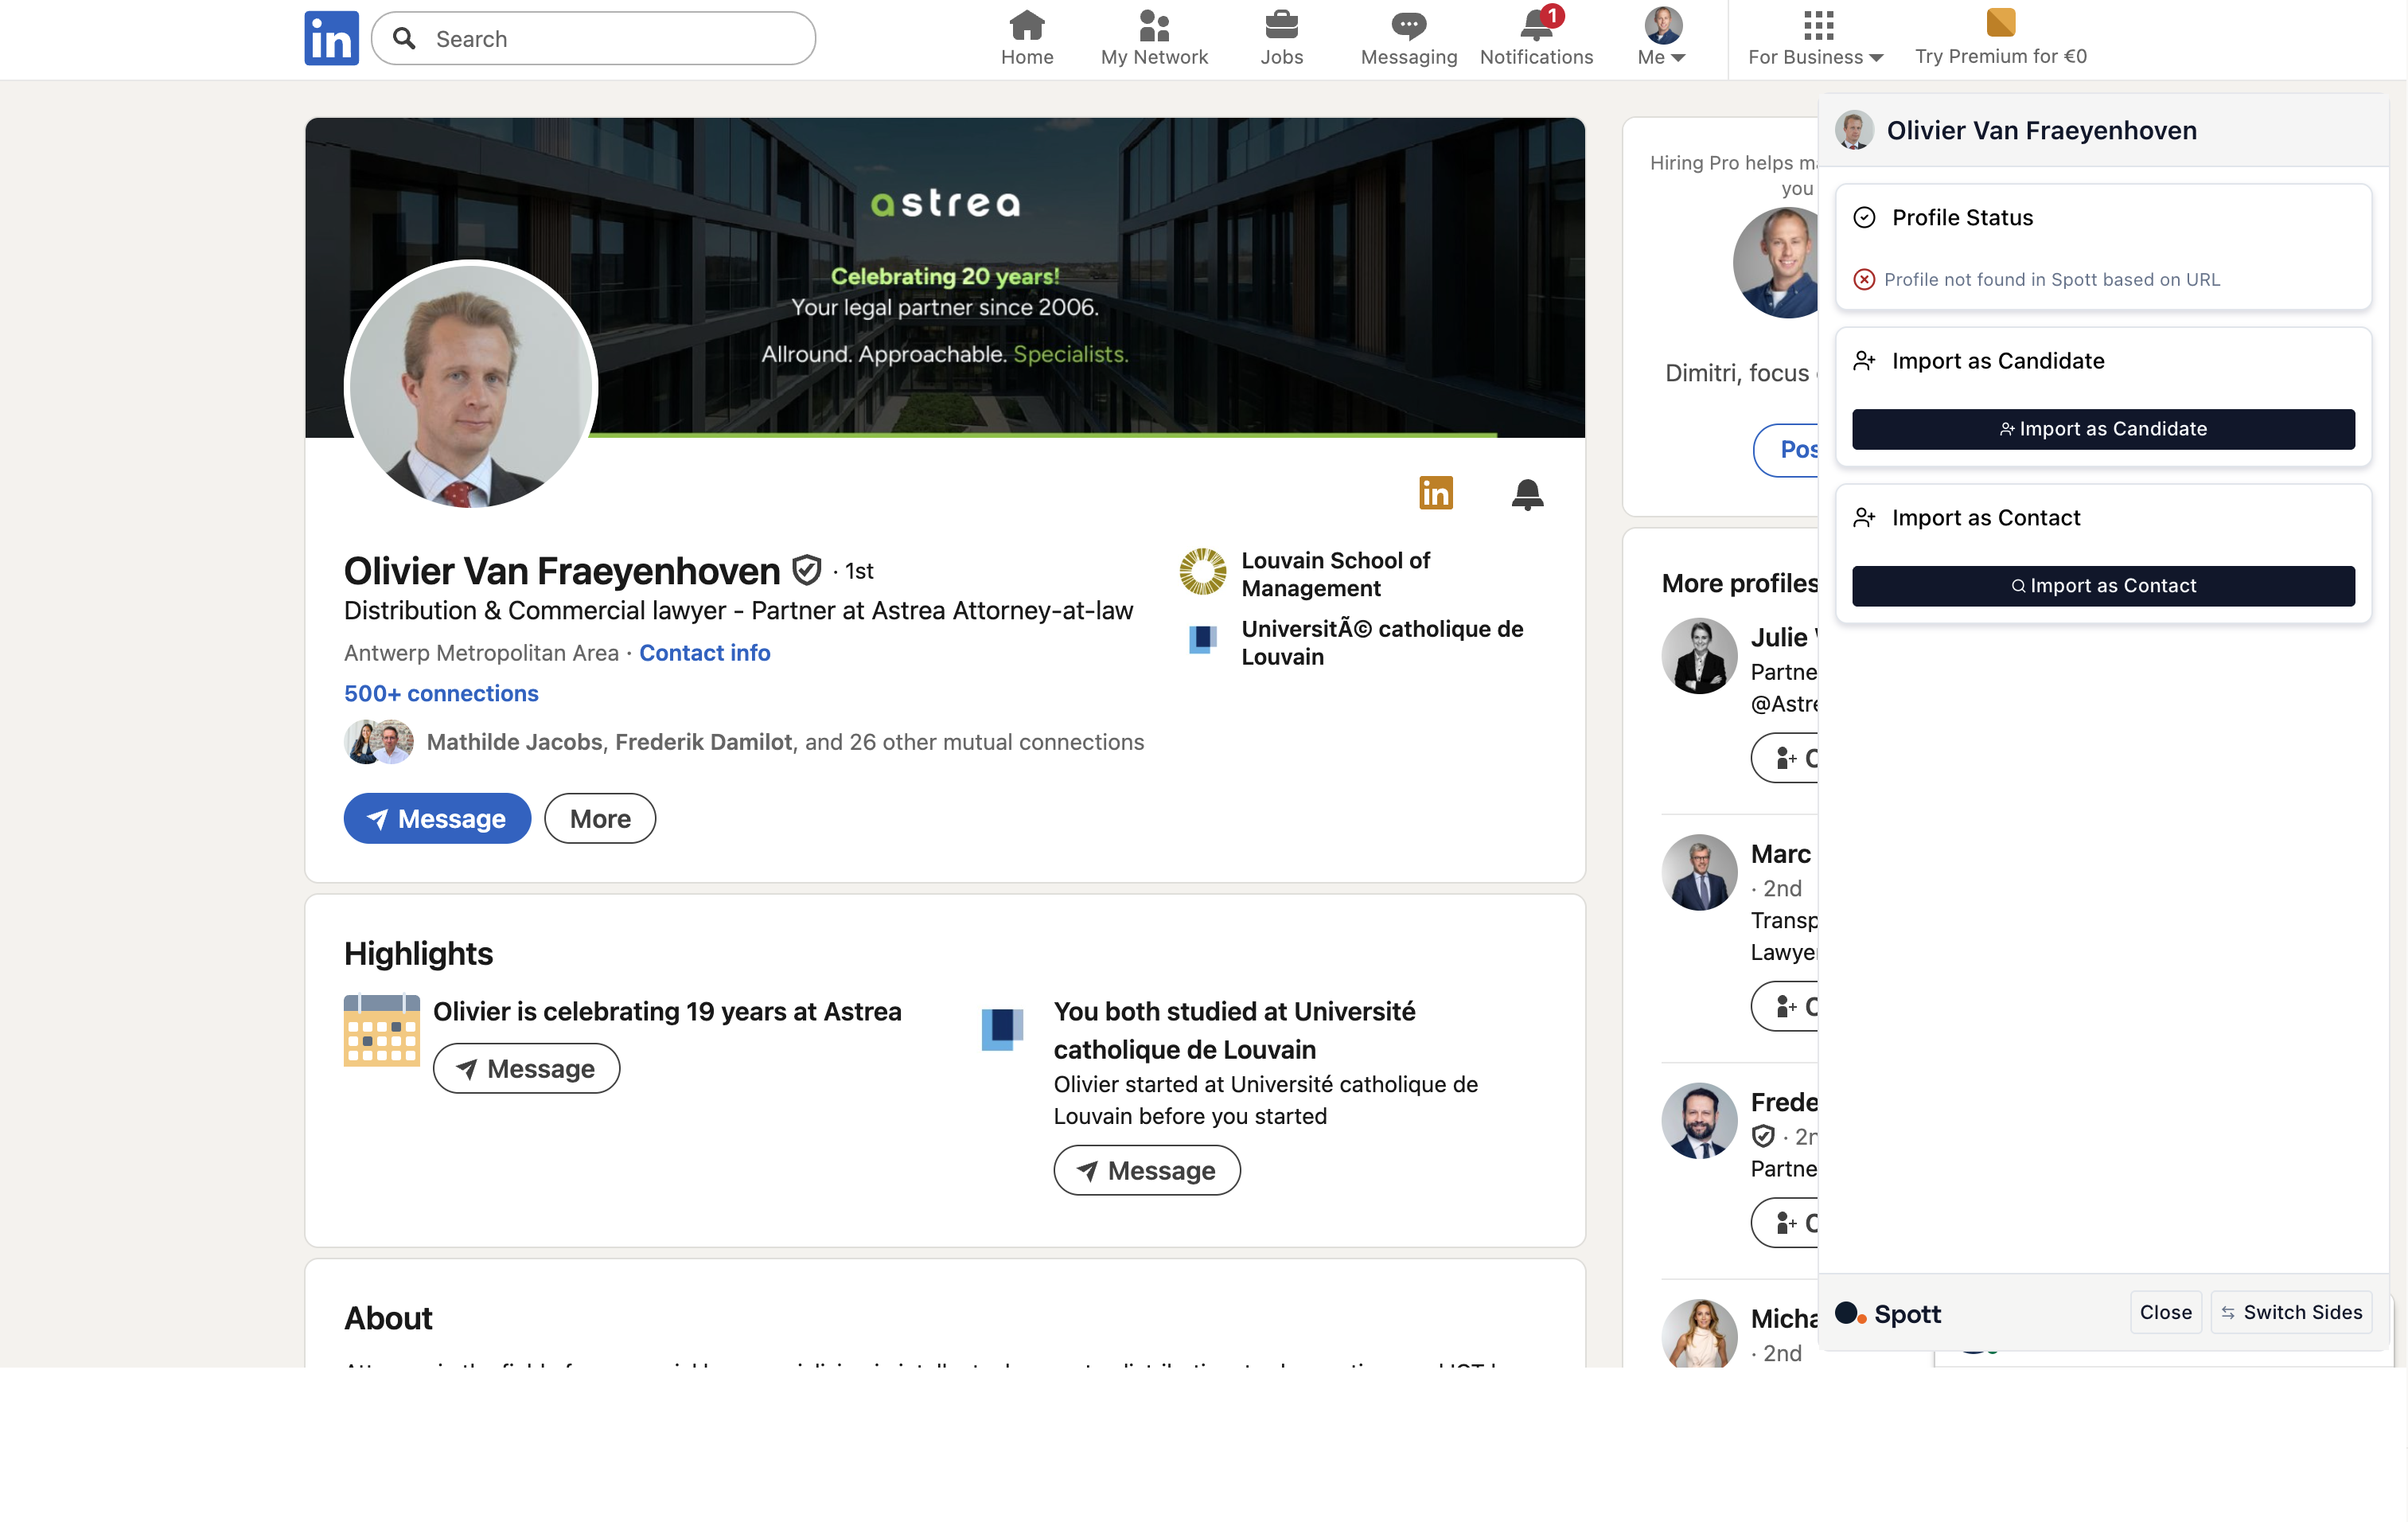2408x1522 pixels.
Task: Click Olivier's large profile photo
Action: click(x=471, y=386)
